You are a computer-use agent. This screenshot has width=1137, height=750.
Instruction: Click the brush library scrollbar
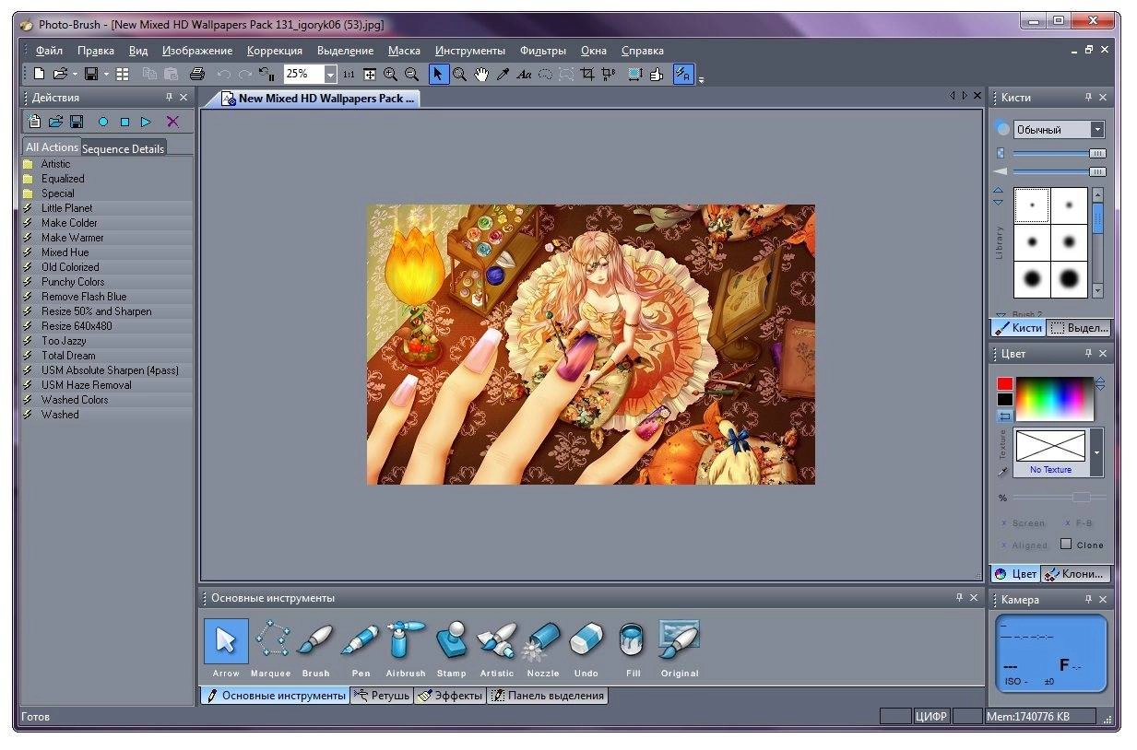click(x=1097, y=242)
